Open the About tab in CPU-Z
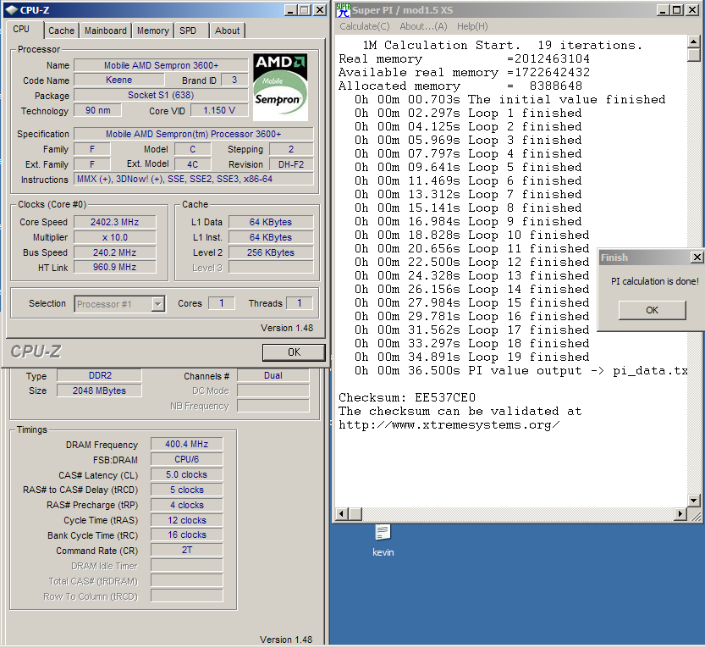The image size is (705, 648). tap(227, 30)
